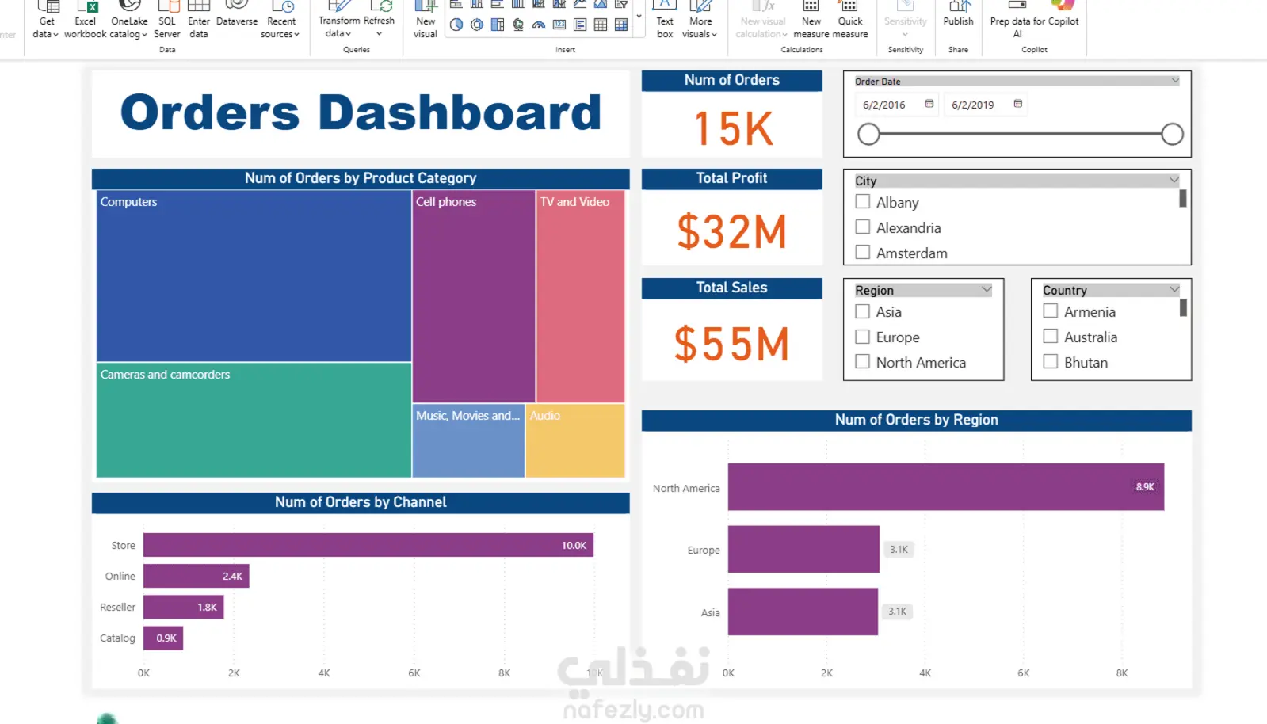
Task: Add a New visual
Action: [x=426, y=21]
